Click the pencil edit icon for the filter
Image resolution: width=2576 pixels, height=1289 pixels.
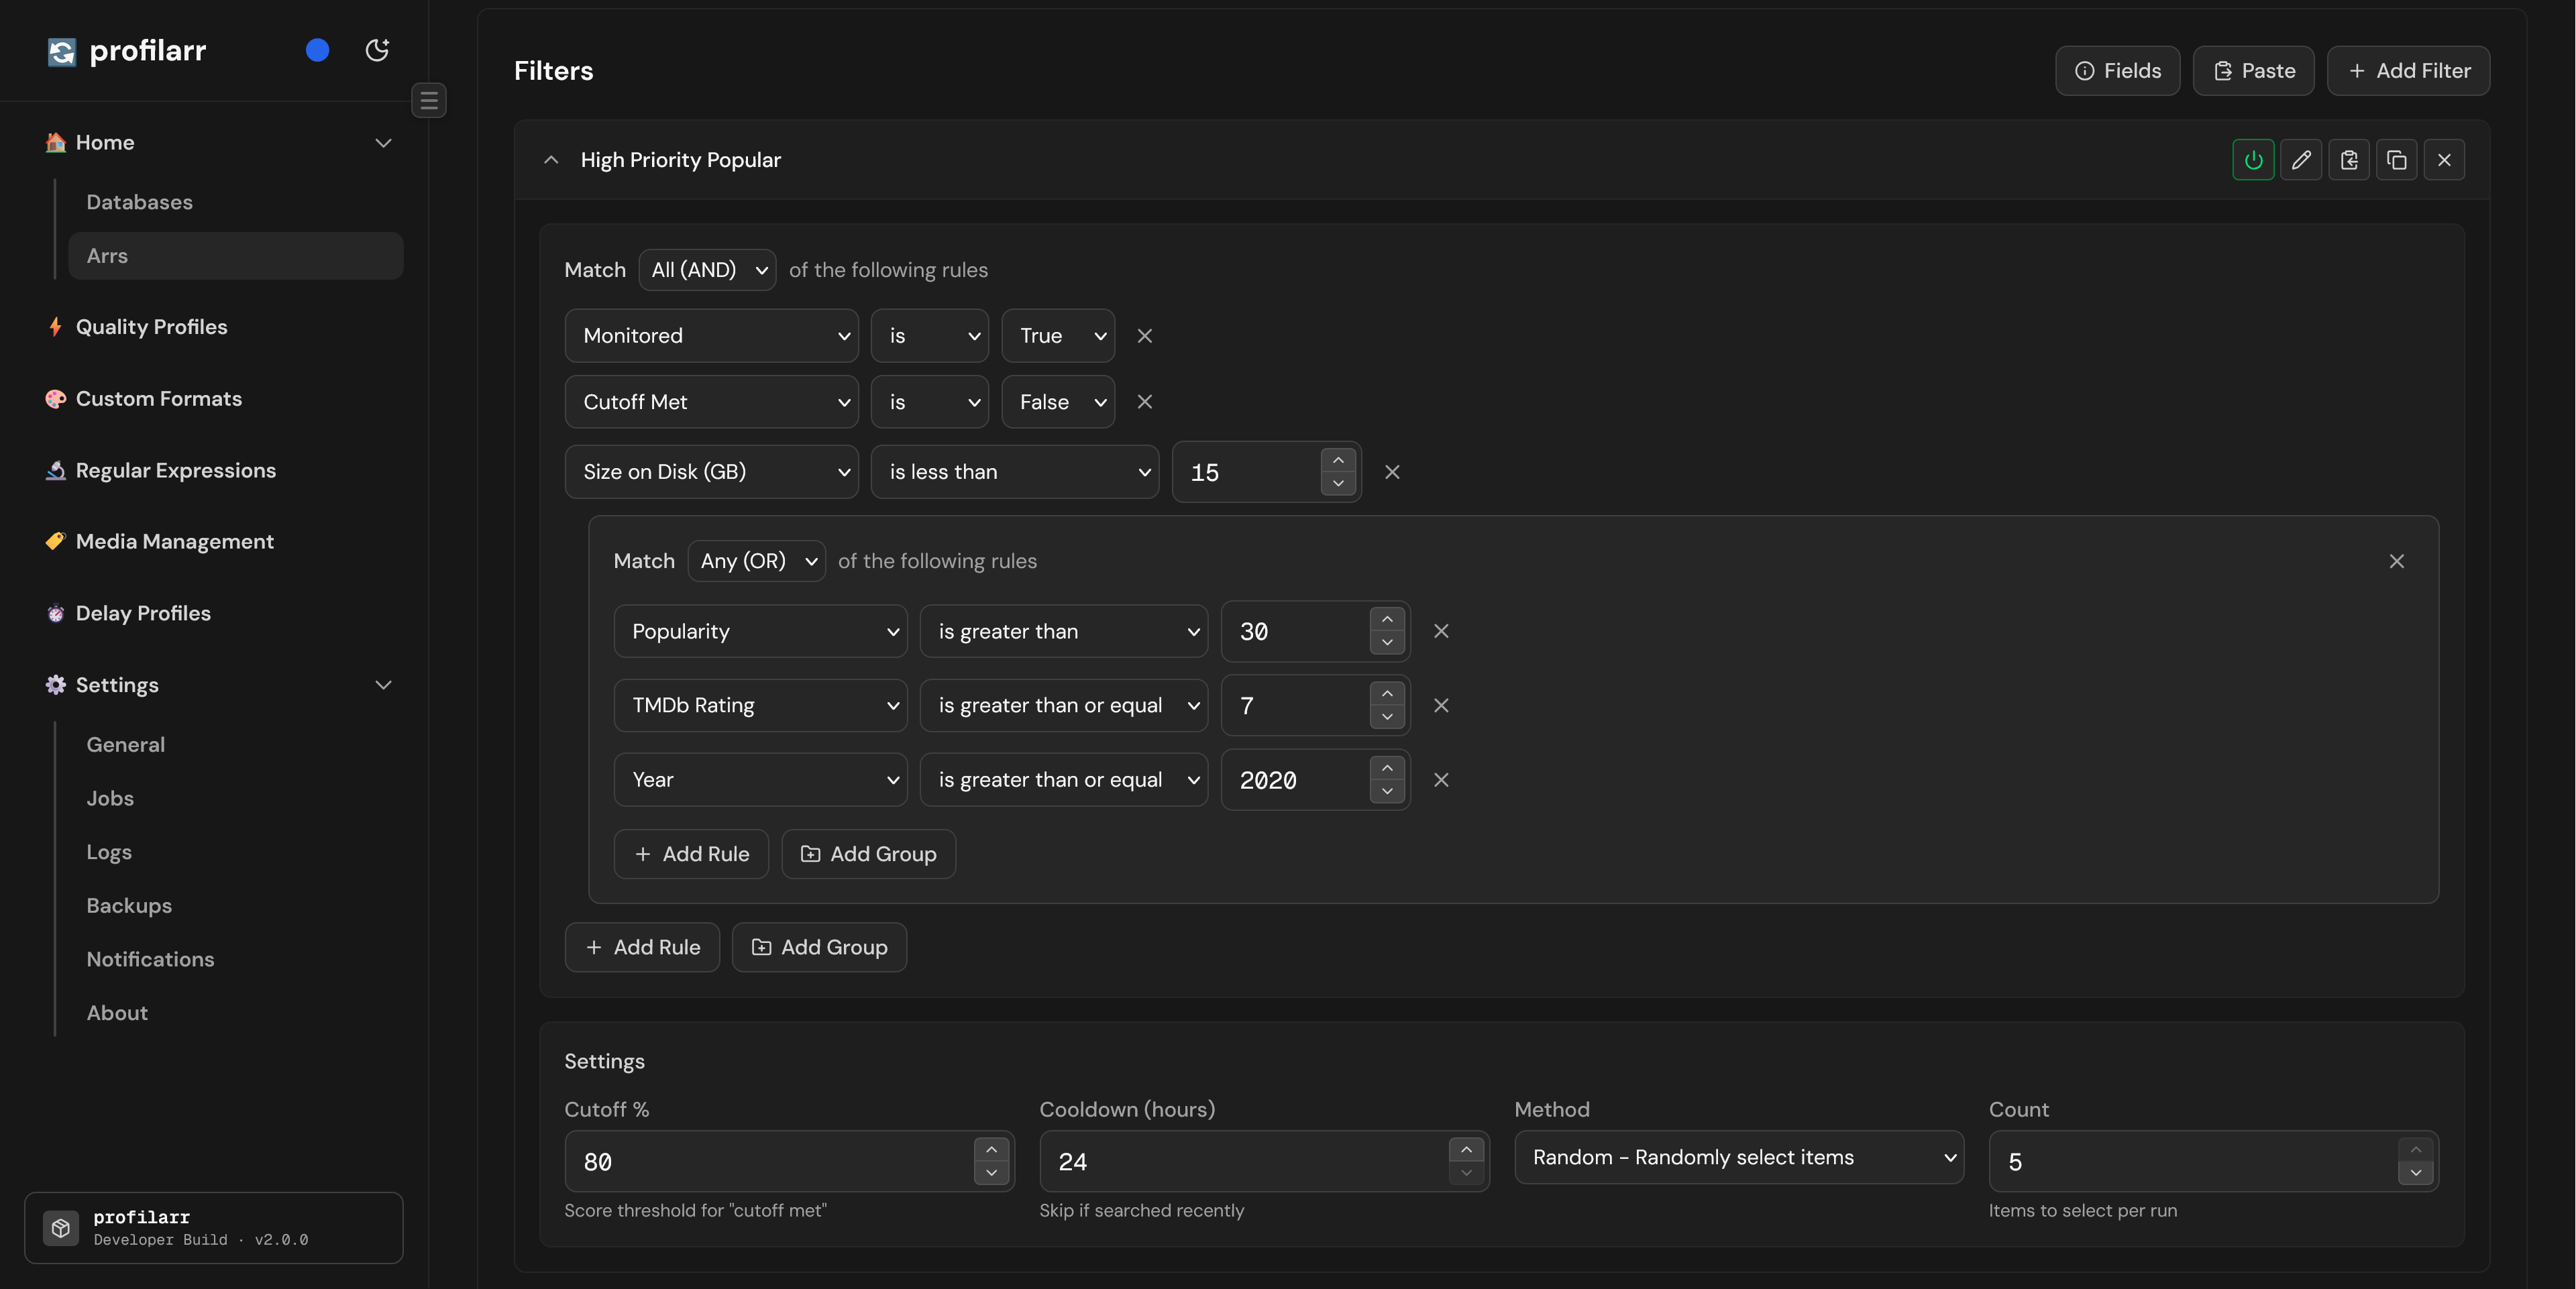pyautogui.click(x=2301, y=160)
